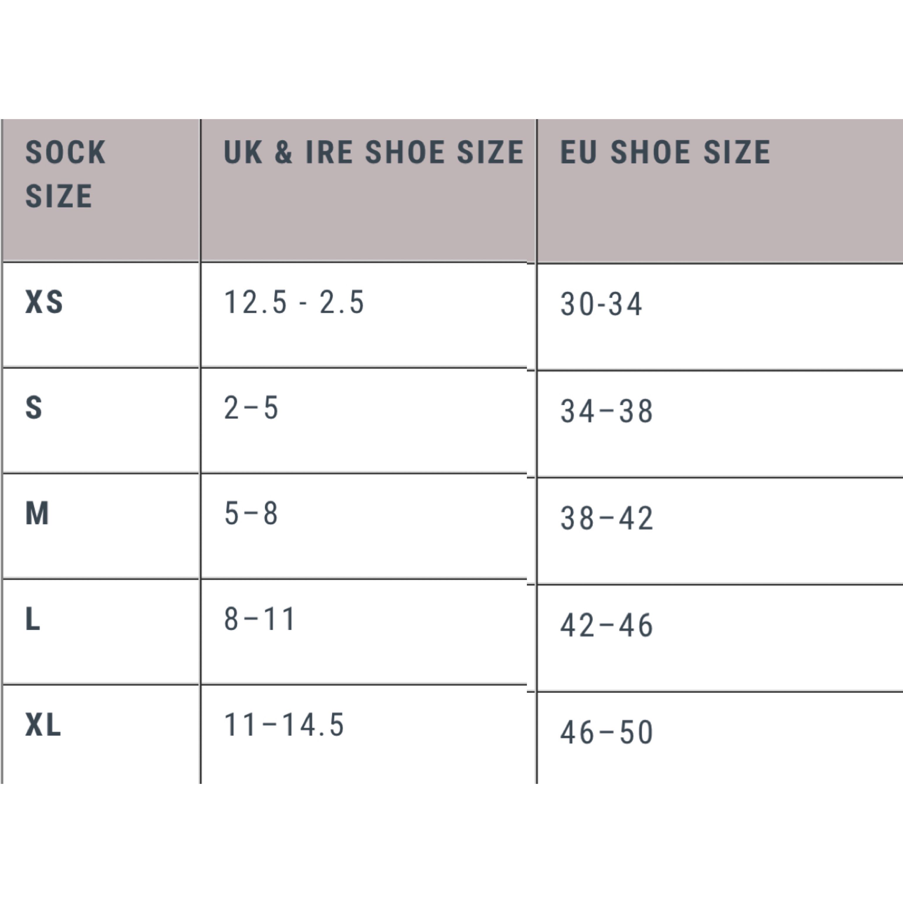The image size is (903, 903).
Task: Select the M sock size cell
Action: tap(37, 513)
